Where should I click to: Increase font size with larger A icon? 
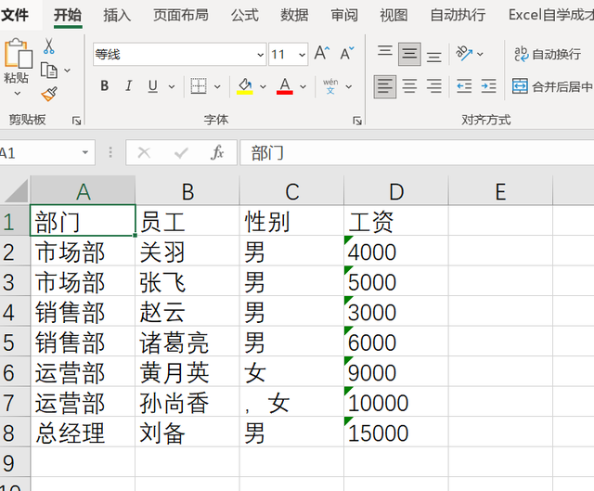322,54
